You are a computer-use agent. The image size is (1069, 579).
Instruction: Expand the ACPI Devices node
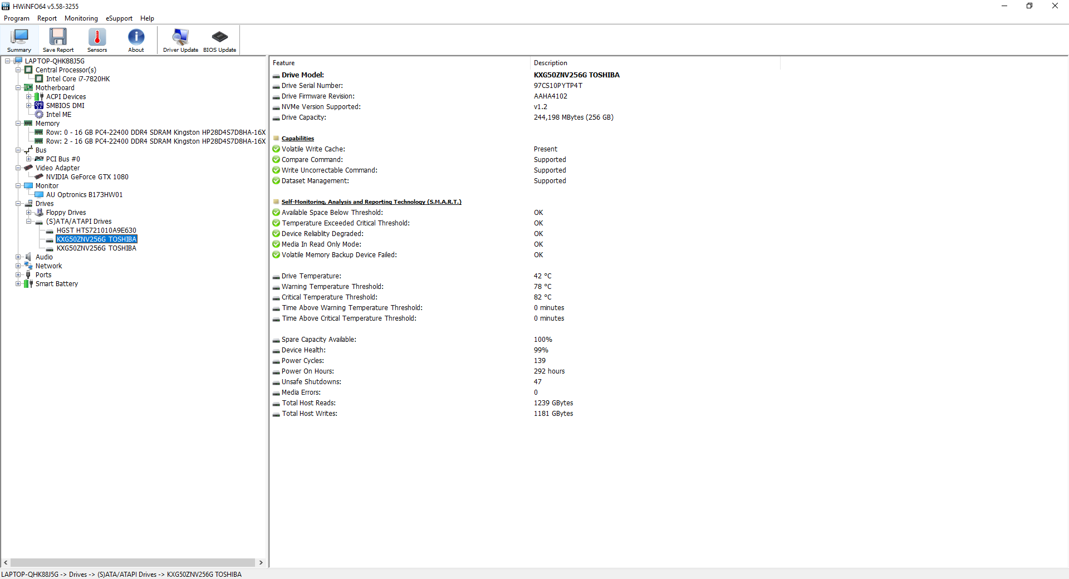pos(29,97)
